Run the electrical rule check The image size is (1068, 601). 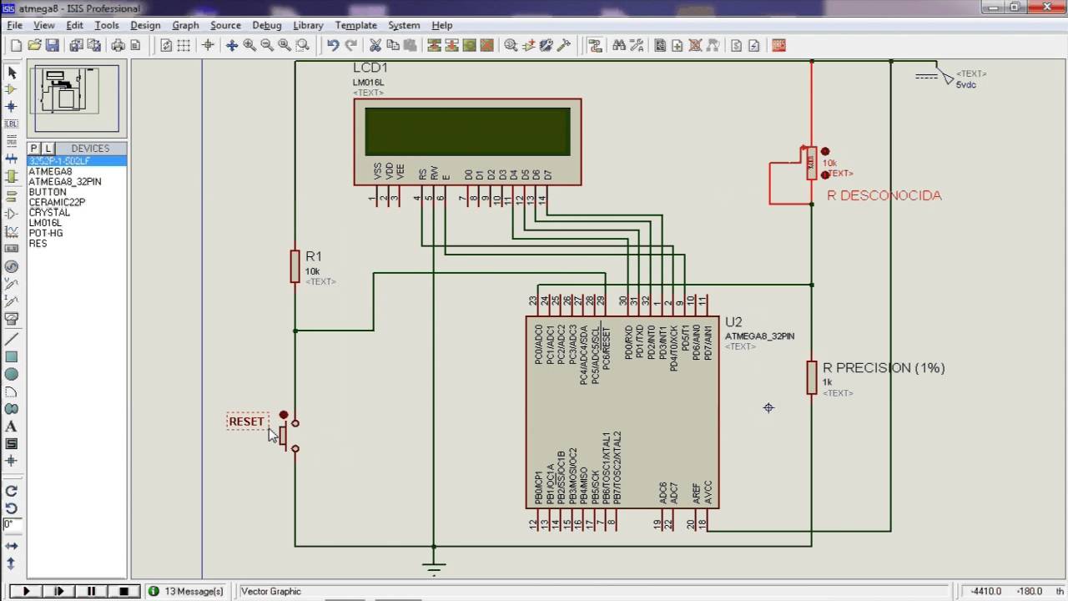pos(754,45)
